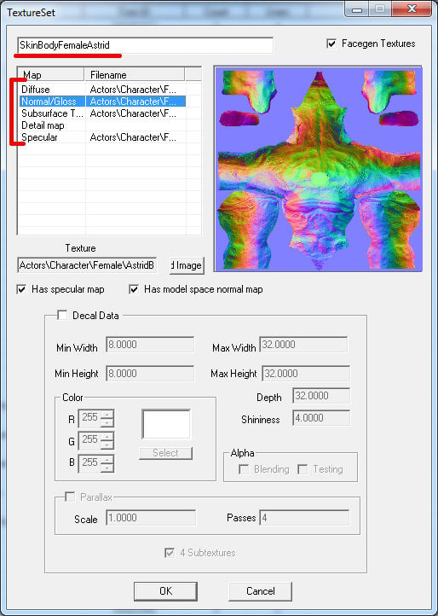The height and width of the screenshot is (616, 438).
Task: Confirm with the OK button
Action: [165, 591]
